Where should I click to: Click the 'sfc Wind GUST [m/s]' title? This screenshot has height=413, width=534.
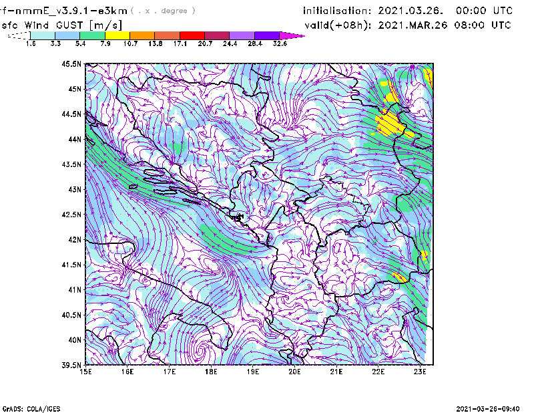[61, 25]
